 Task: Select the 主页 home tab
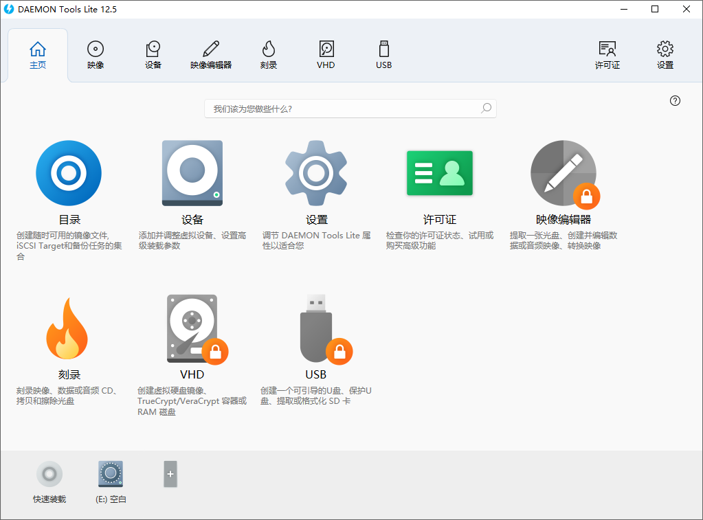pyautogui.click(x=37, y=55)
